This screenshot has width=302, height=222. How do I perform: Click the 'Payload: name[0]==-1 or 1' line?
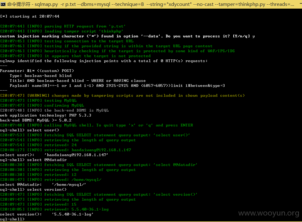pos(117,86)
